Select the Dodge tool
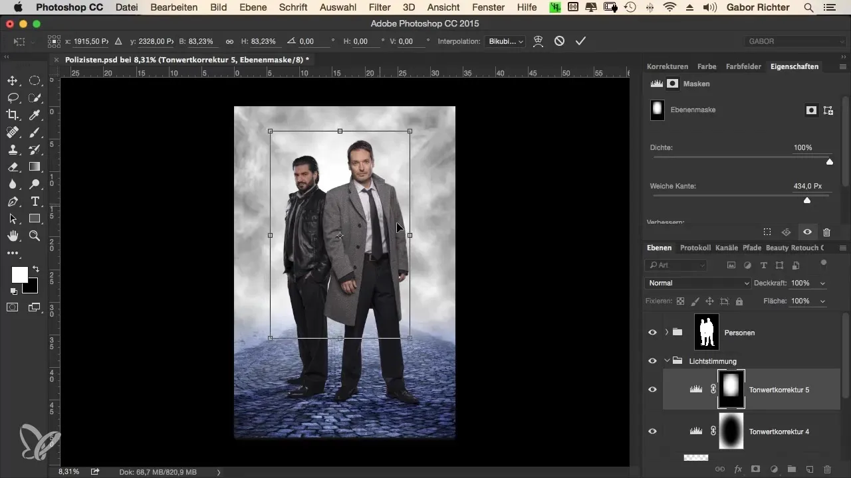The height and width of the screenshot is (478, 851). (35, 184)
